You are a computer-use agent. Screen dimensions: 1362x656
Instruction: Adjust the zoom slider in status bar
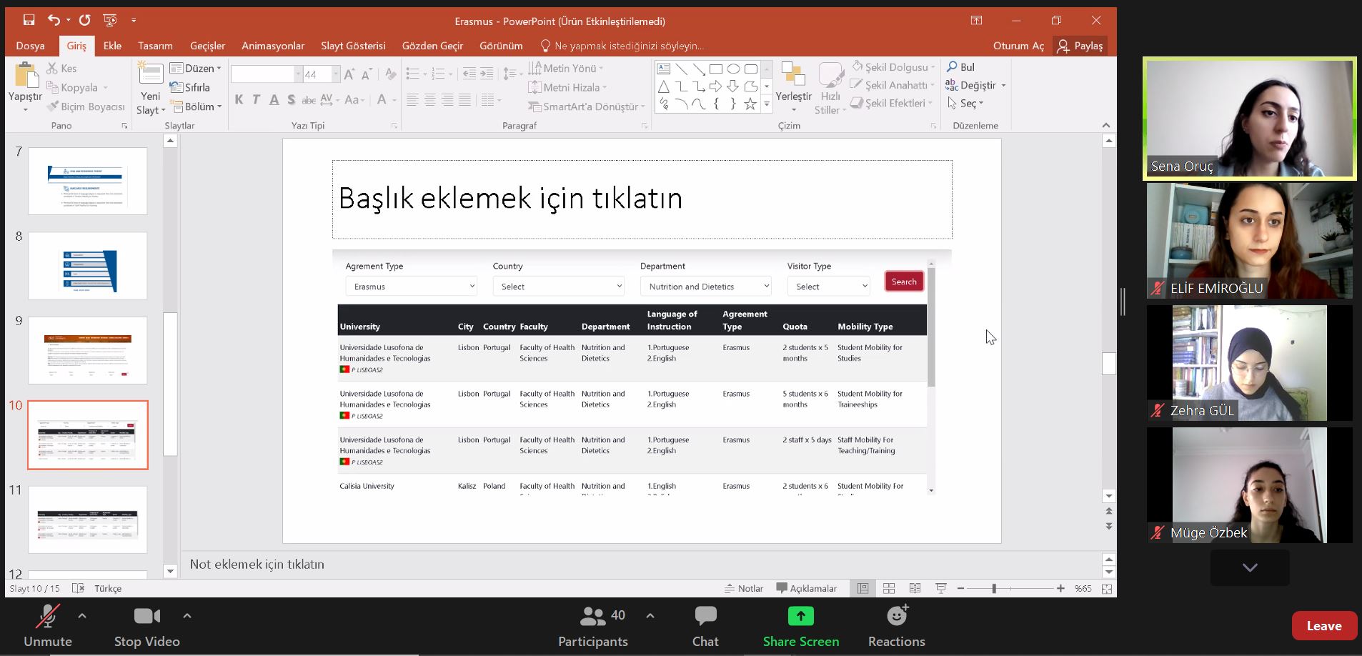(993, 588)
